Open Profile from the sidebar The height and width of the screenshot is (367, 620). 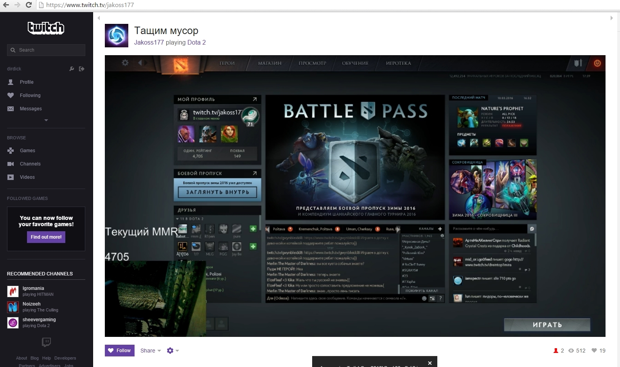(27, 82)
